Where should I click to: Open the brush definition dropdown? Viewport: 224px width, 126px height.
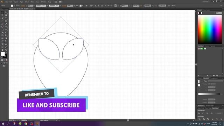[60, 6]
